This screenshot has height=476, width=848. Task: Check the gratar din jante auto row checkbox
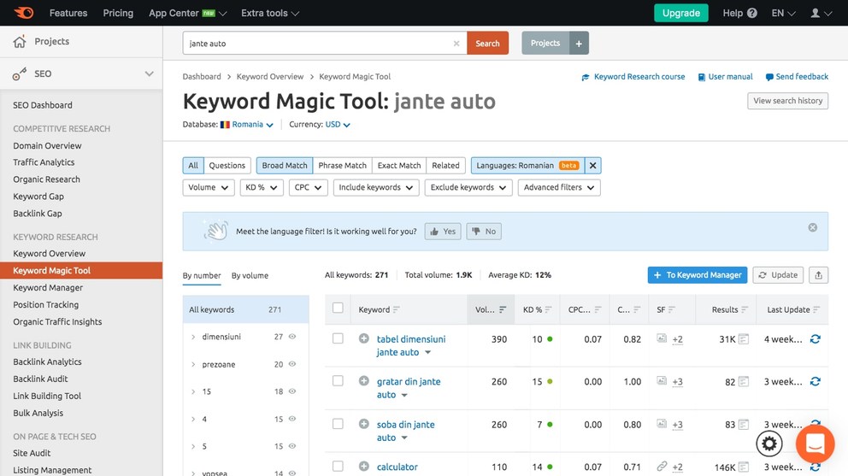(338, 381)
